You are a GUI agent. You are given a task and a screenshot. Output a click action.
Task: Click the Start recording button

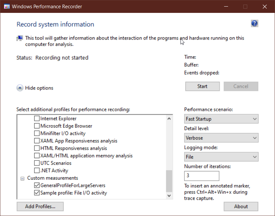(x=202, y=86)
